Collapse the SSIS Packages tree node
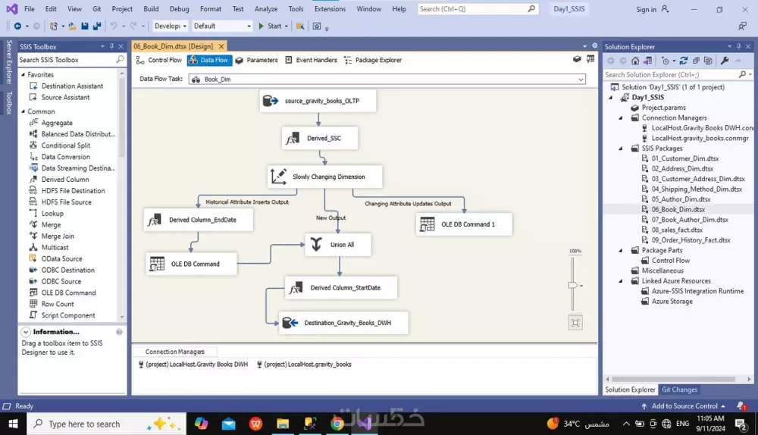Screen dimensions: 758x435 point(622,149)
